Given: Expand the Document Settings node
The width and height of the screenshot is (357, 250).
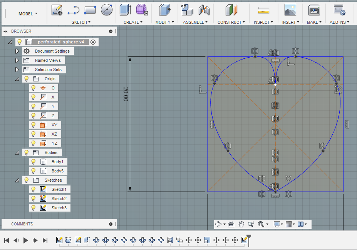Looking at the screenshot, I should pos(17,51).
